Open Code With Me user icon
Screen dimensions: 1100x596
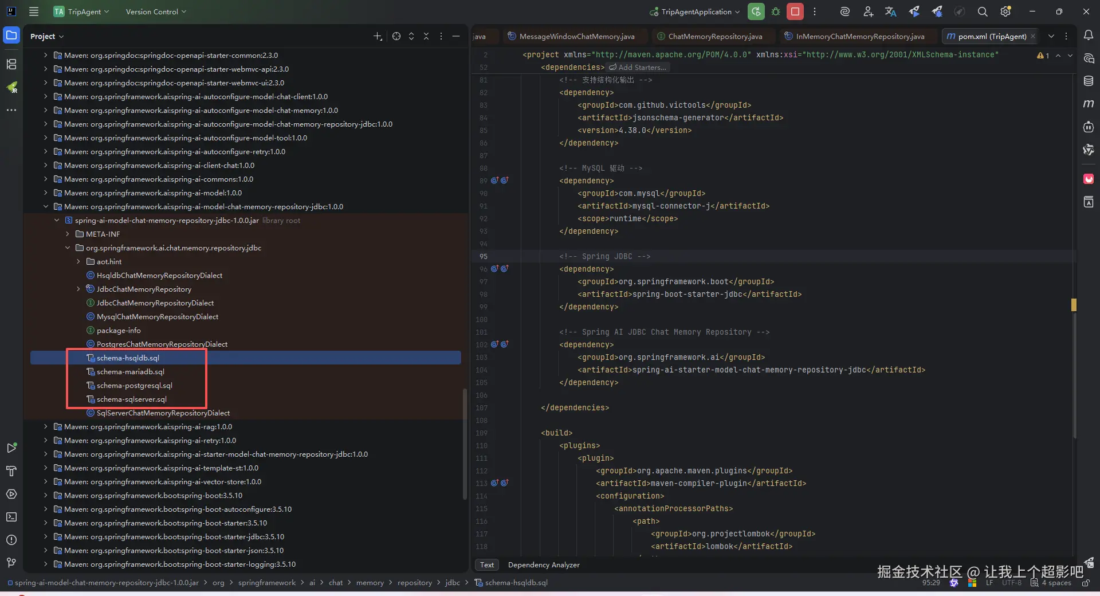[868, 11]
